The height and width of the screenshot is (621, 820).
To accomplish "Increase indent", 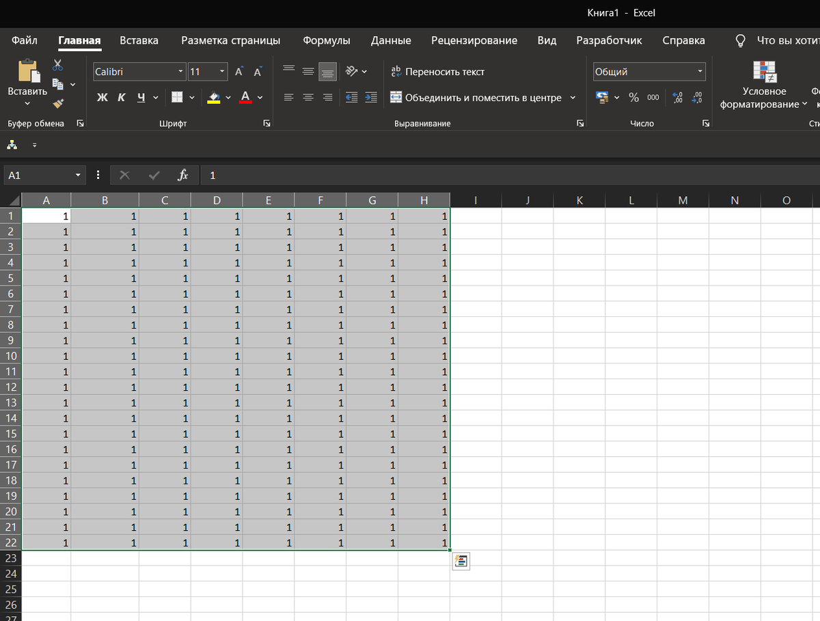I will click(371, 98).
